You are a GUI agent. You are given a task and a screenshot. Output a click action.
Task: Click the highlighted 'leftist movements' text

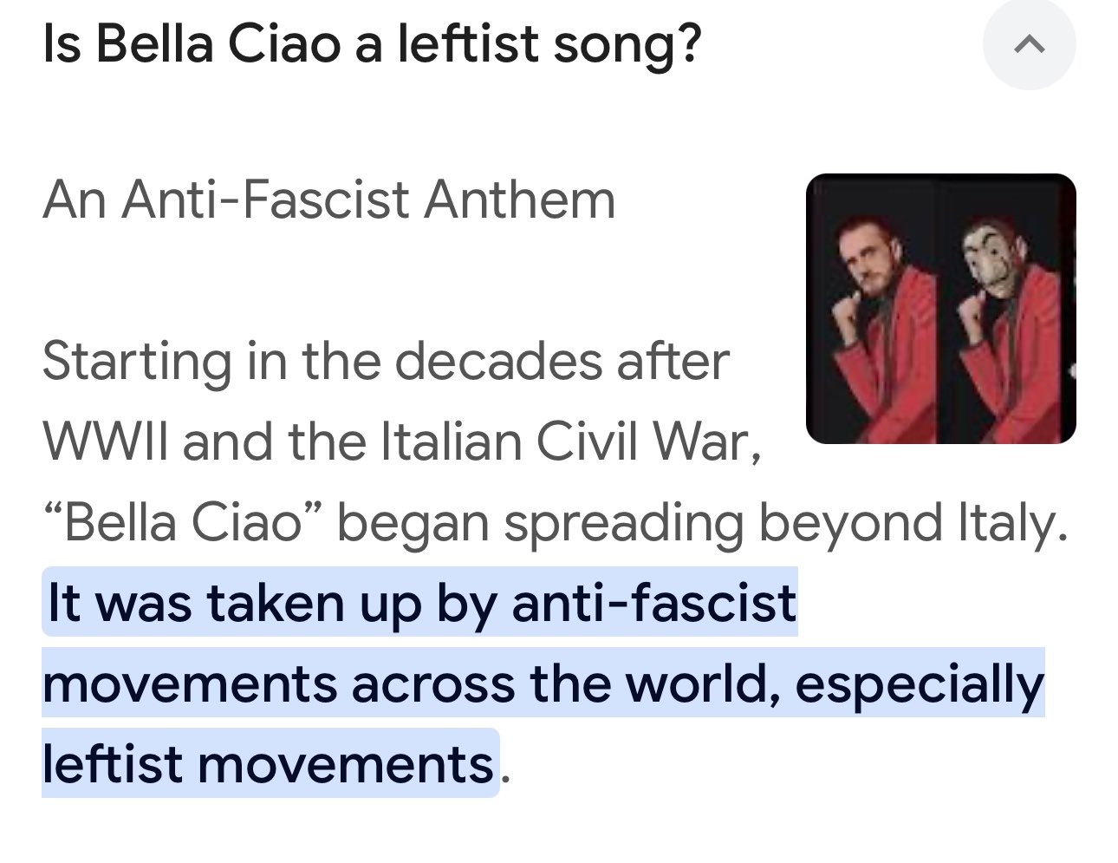point(267,764)
